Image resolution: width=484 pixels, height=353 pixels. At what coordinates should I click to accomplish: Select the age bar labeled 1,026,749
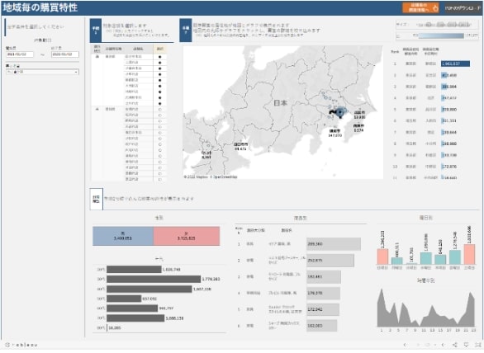[134, 270]
